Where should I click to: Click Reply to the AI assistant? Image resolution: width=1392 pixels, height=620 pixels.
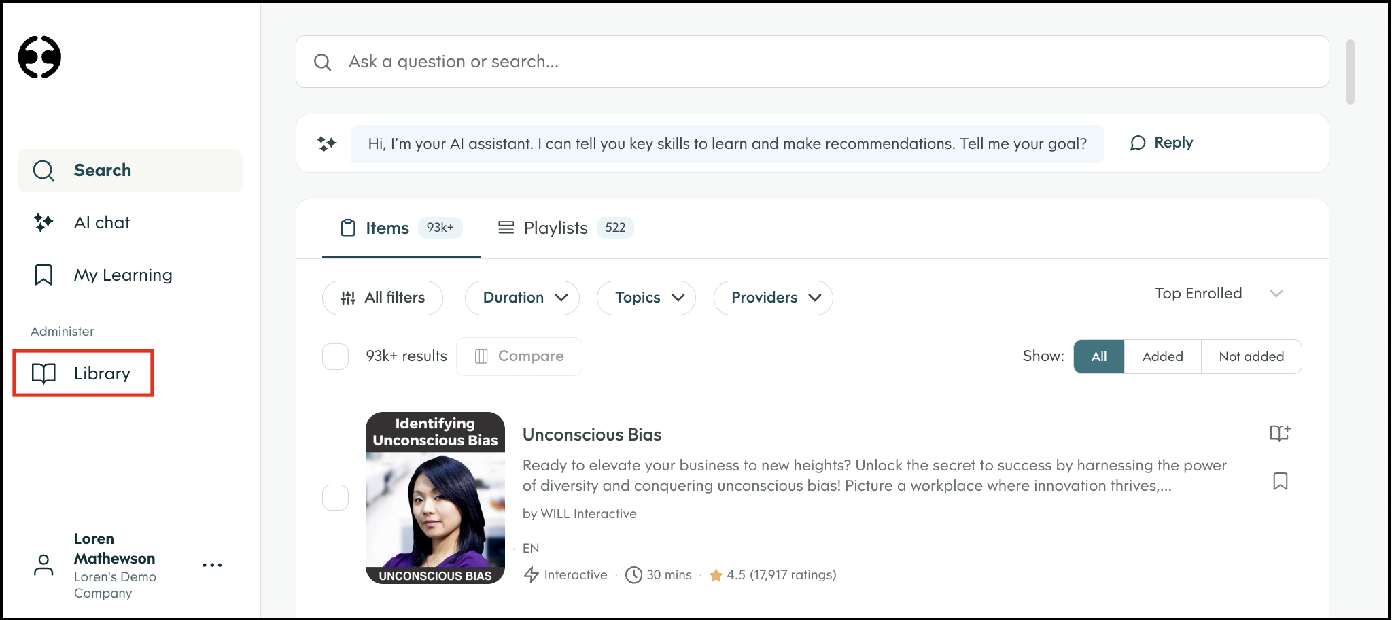coord(1161,143)
